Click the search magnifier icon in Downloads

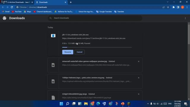(x=50, y=18)
